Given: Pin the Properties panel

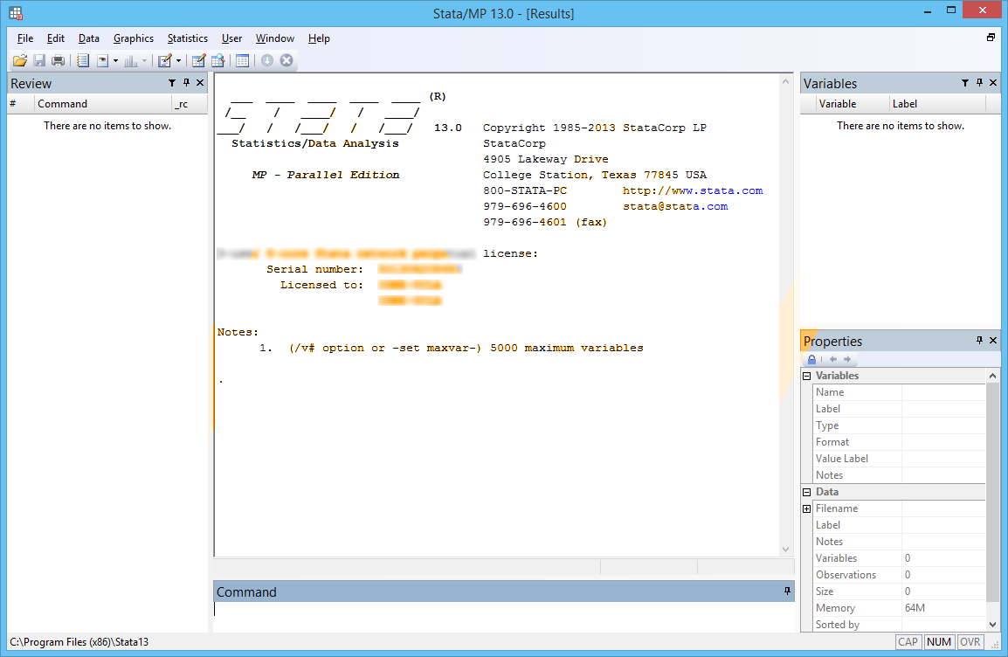Looking at the screenshot, I should coord(979,340).
